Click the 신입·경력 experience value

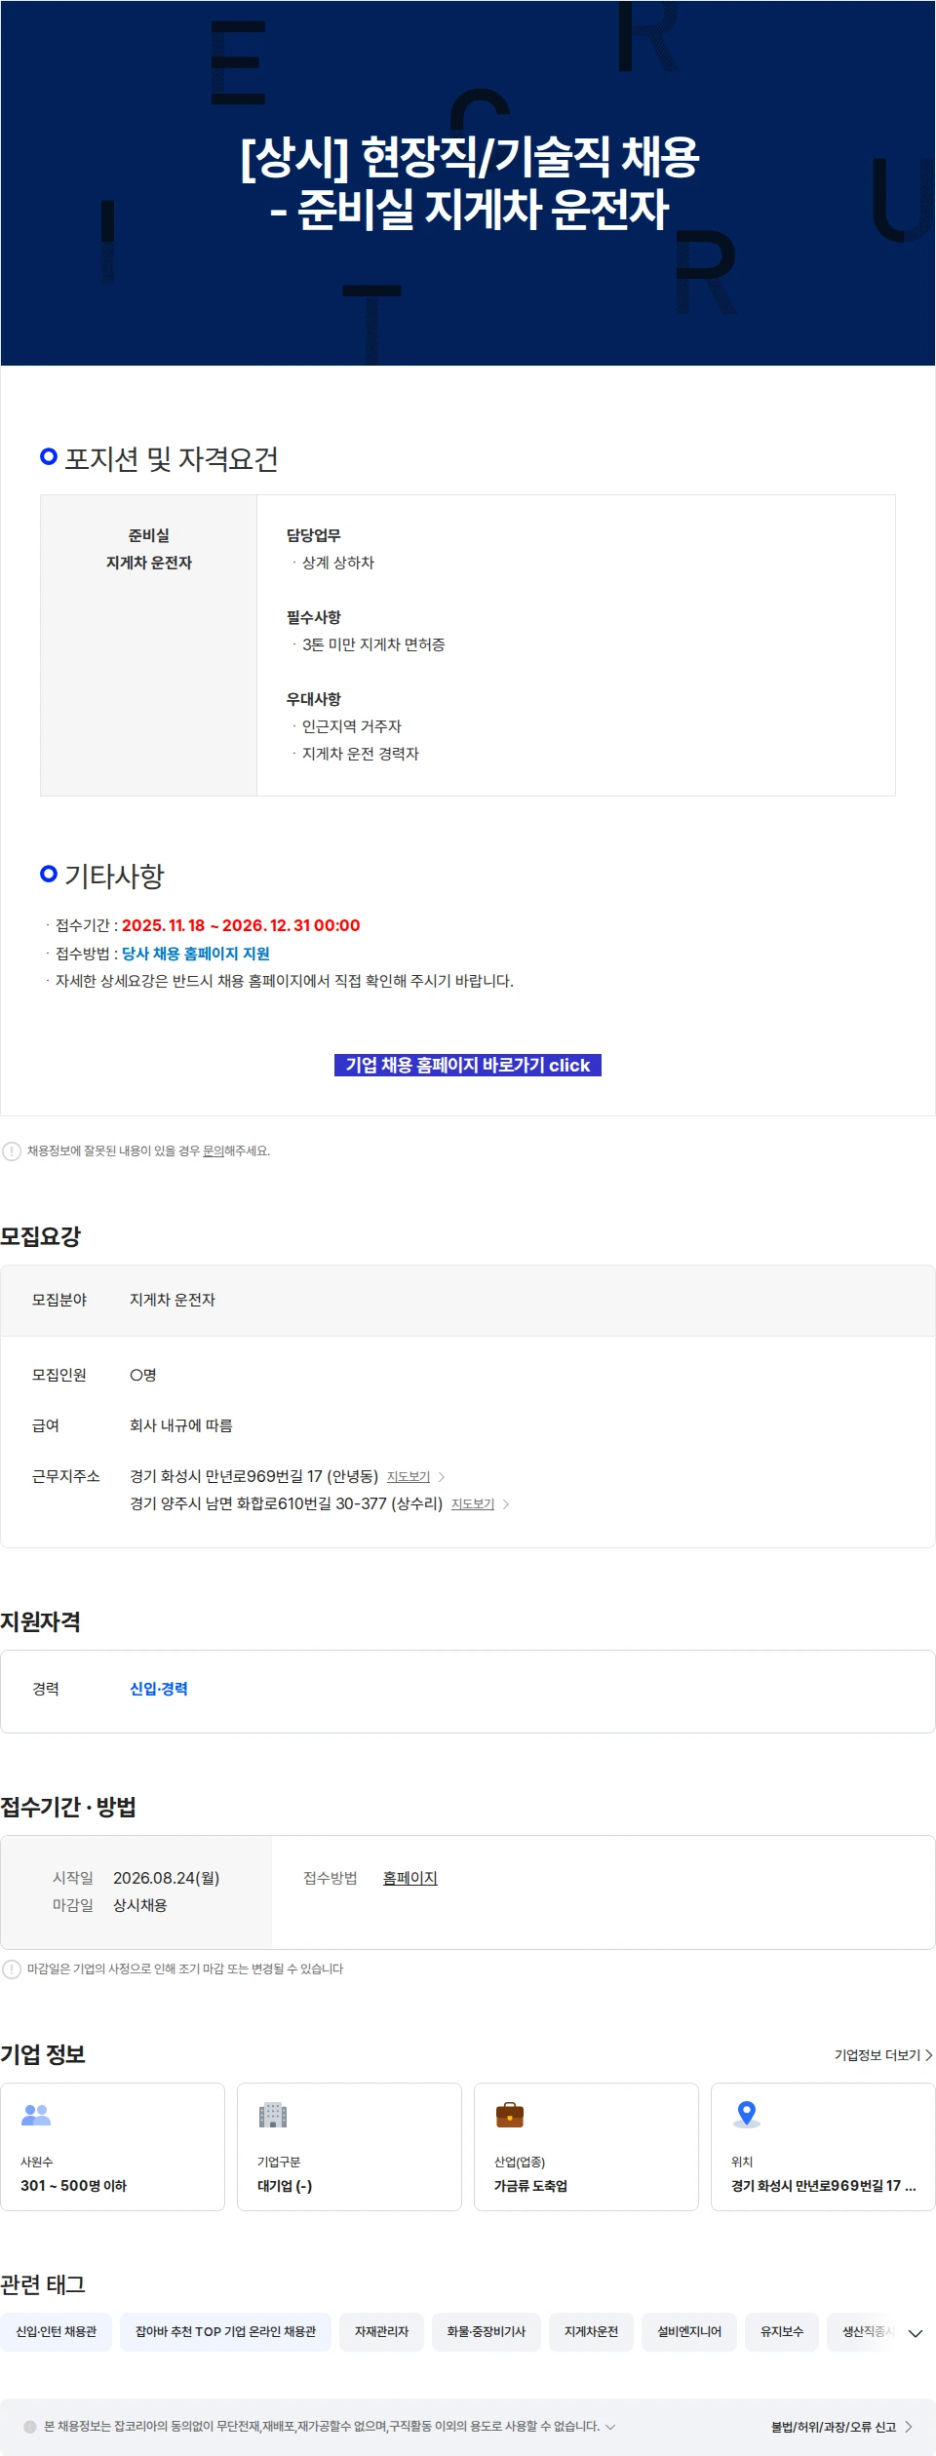click(x=159, y=1689)
